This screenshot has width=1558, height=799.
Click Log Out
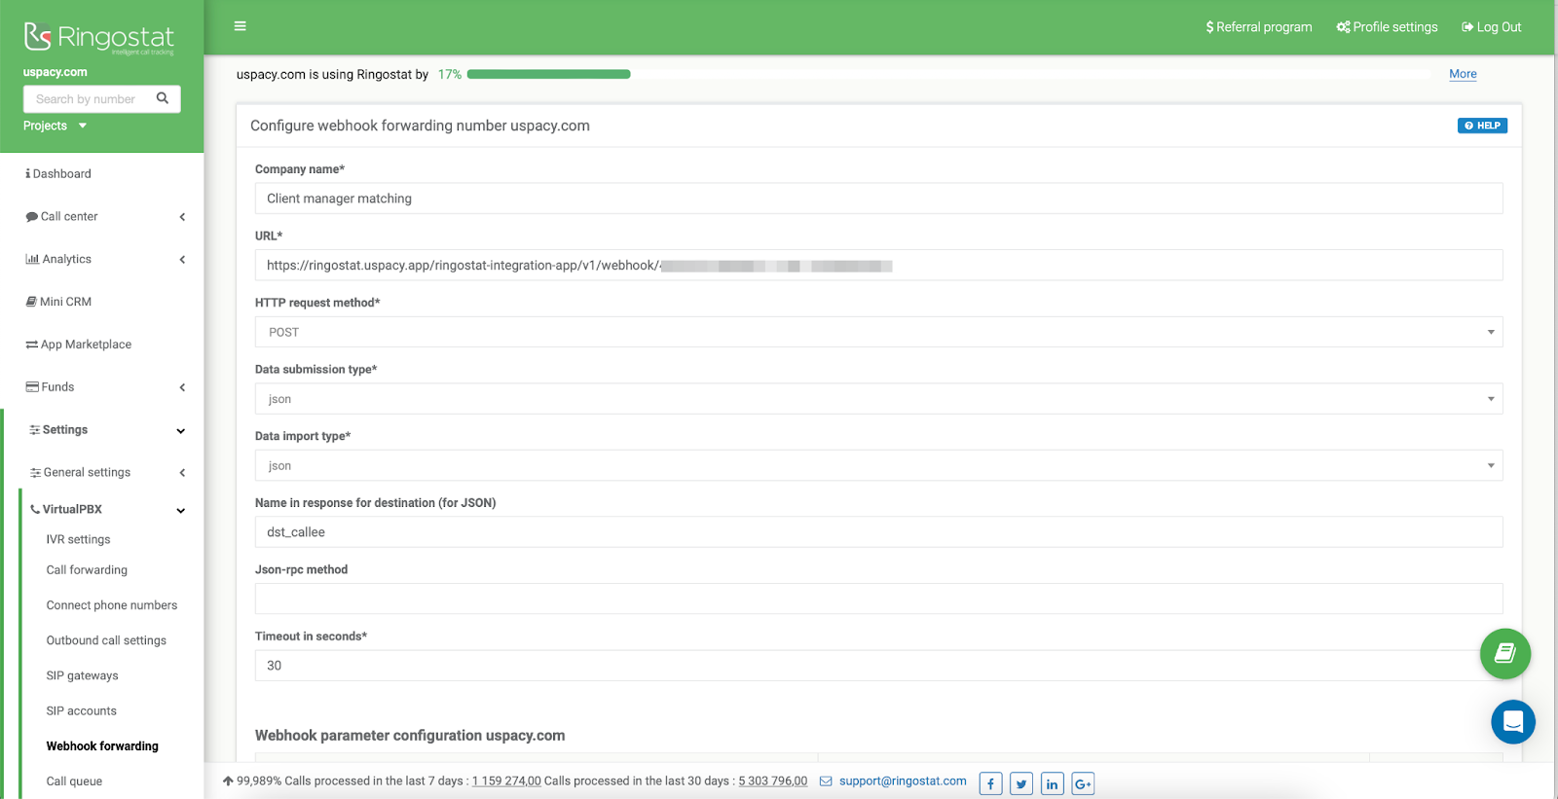coord(1491,27)
